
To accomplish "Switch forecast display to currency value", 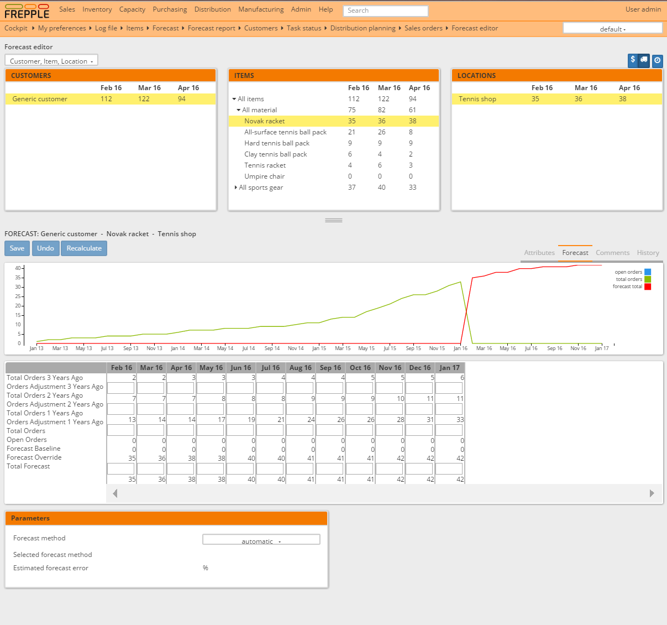I will [633, 60].
